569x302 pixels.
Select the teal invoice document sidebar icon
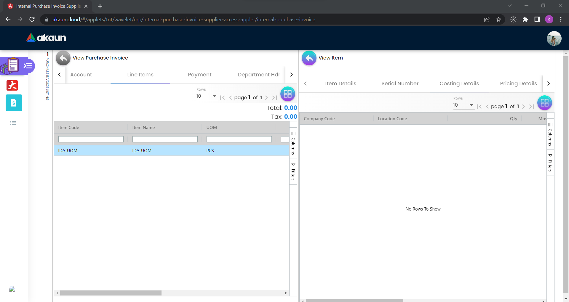(x=14, y=103)
